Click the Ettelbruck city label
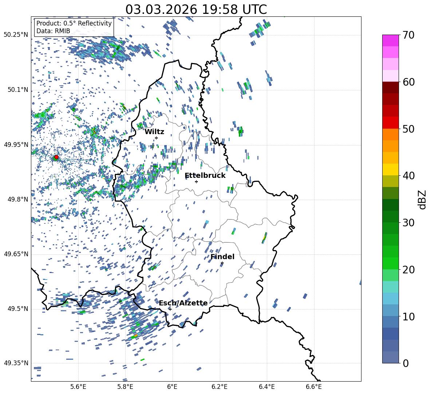 (x=205, y=175)
